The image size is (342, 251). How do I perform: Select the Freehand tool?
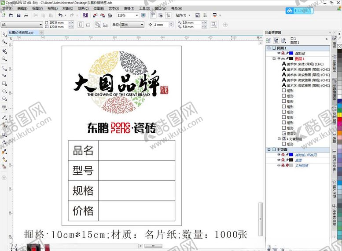tap(4, 68)
